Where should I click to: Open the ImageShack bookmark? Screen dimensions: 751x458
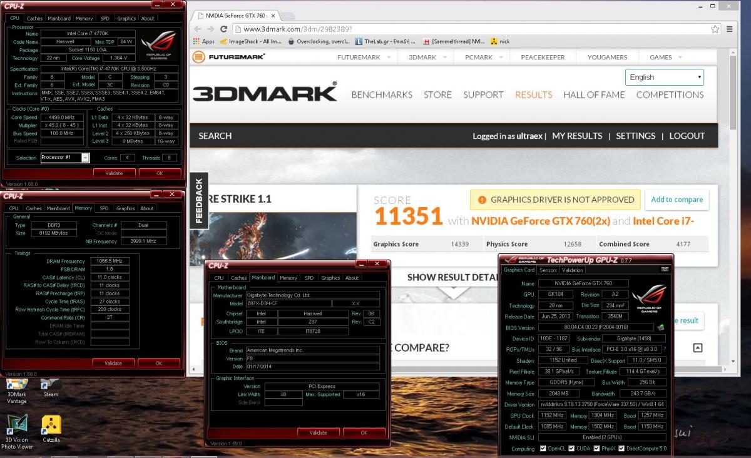point(252,41)
